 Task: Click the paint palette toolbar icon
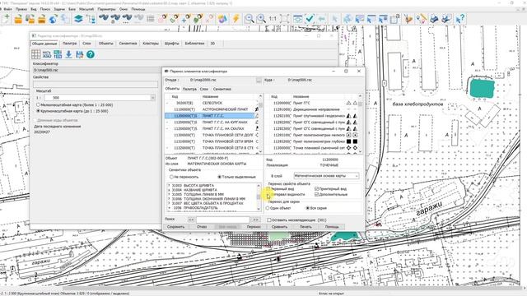pyautogui.click(x=222, y=19)
